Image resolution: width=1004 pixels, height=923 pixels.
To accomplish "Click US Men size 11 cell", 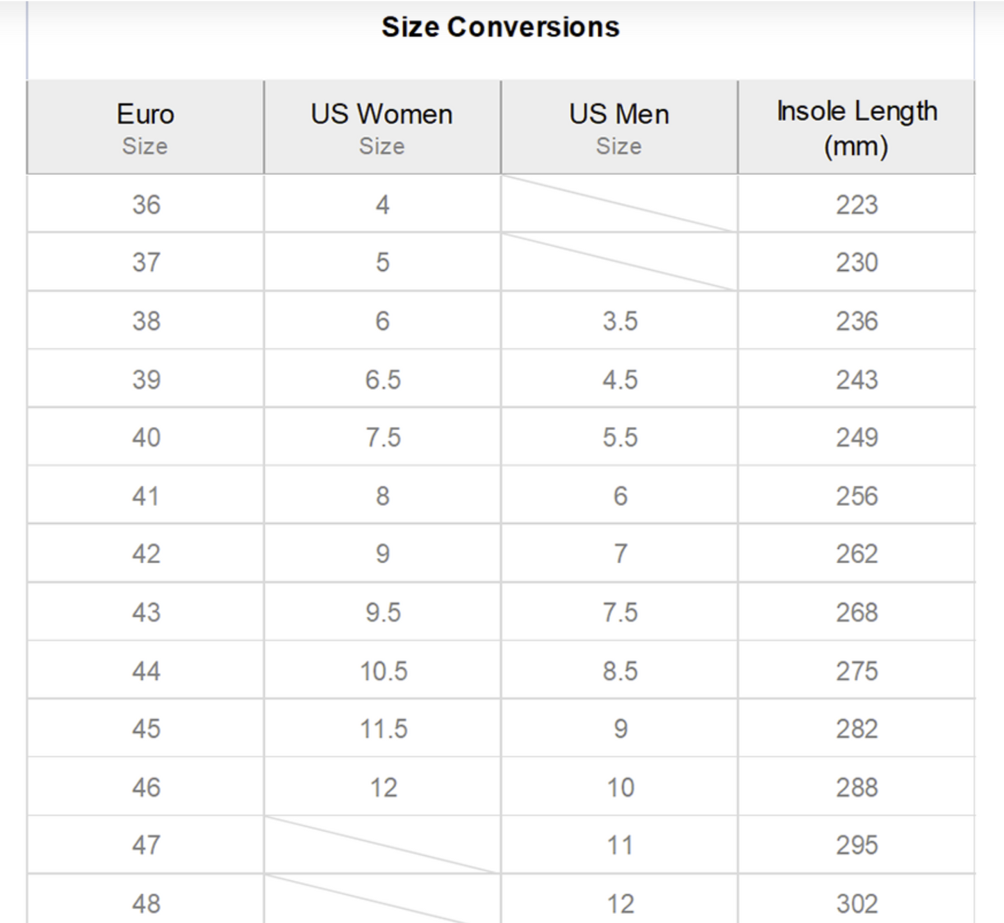I will [620, 846].
